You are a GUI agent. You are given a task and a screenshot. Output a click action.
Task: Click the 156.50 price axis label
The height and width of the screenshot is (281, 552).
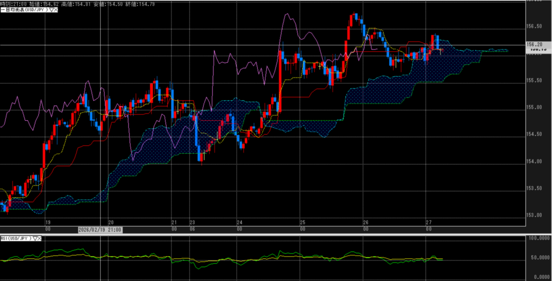click(x=534, y=26)
